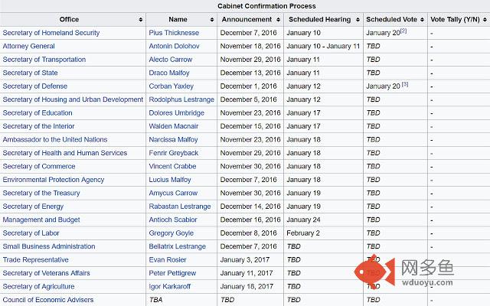Sort by Vote Tally column arrows
490x306 pixels.
pos(485,20)
